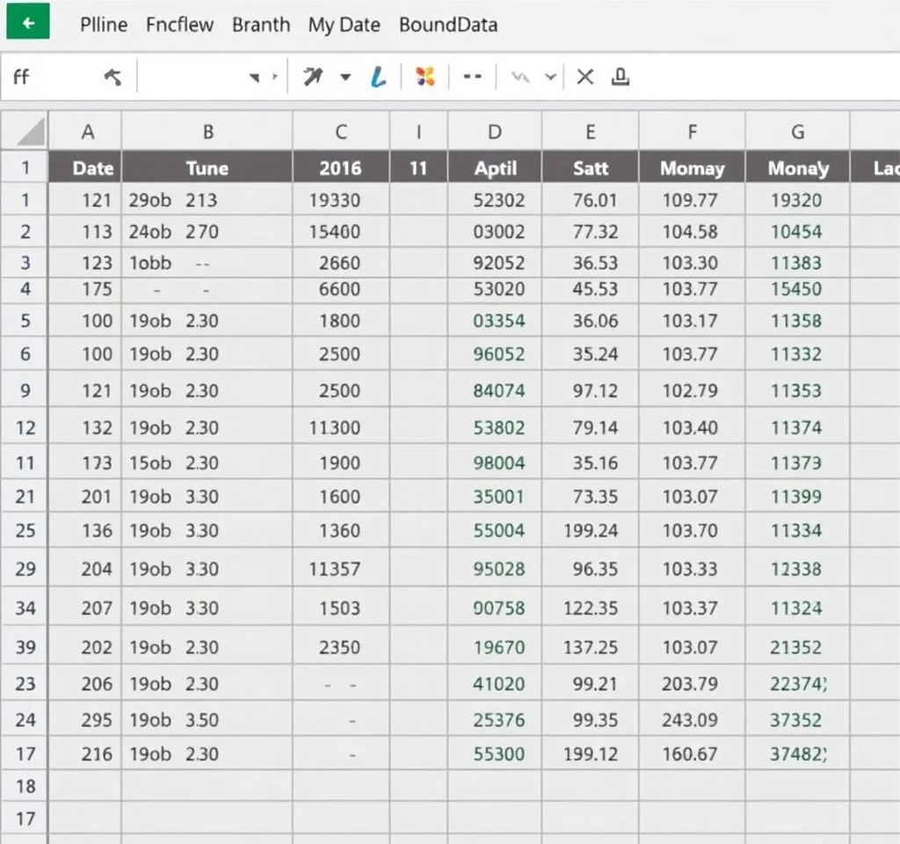Screen dimensions: 900x844
Task: Click the green back arrow button
Action: pyautogui.click(x=27, y=22)
